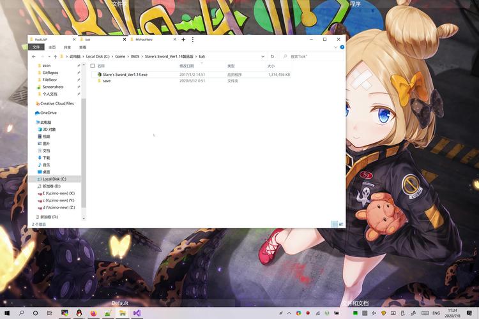
Task: Navigate to Slave's Sword_Ver1.14製品版 breadcrumb
Action: point(169,57)
